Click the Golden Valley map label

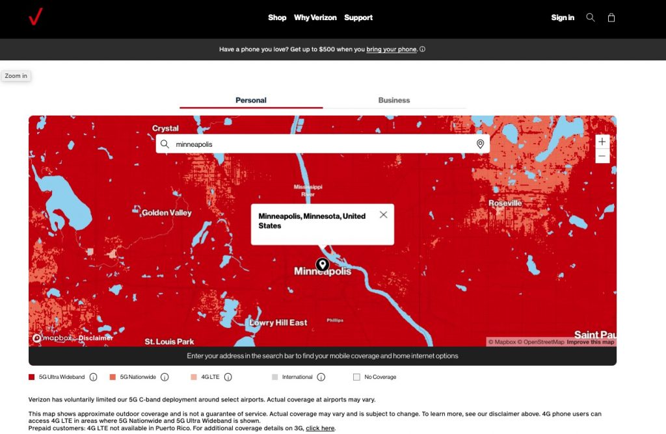166,212
